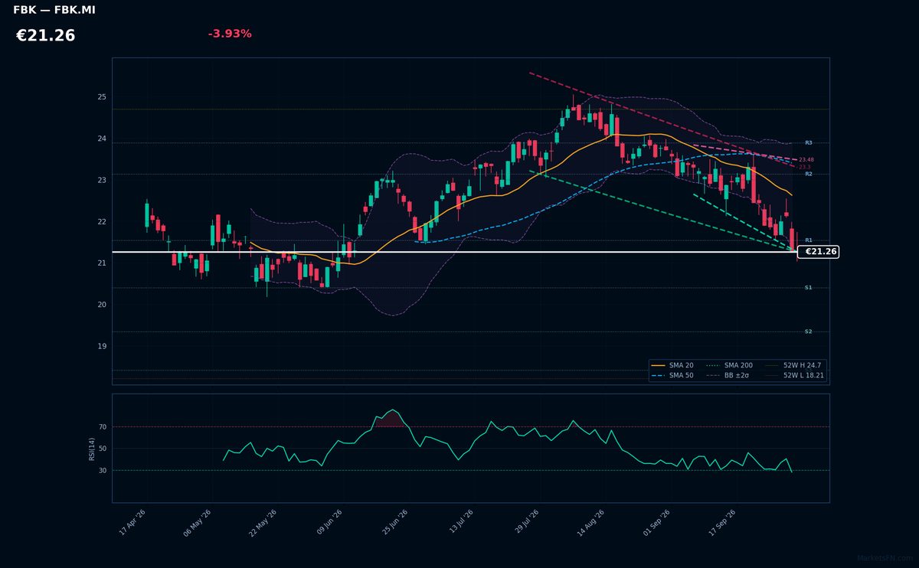Viewport: 919px width, 568px height.
Task: Click the 21 price axis label
Action: coord(101,263)
